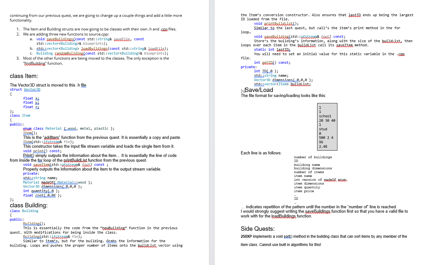Image resolution: width=422 pixels, height=265 pixels.
Task: Click the "number of buildings" format description line
Action: coord(313,157)
